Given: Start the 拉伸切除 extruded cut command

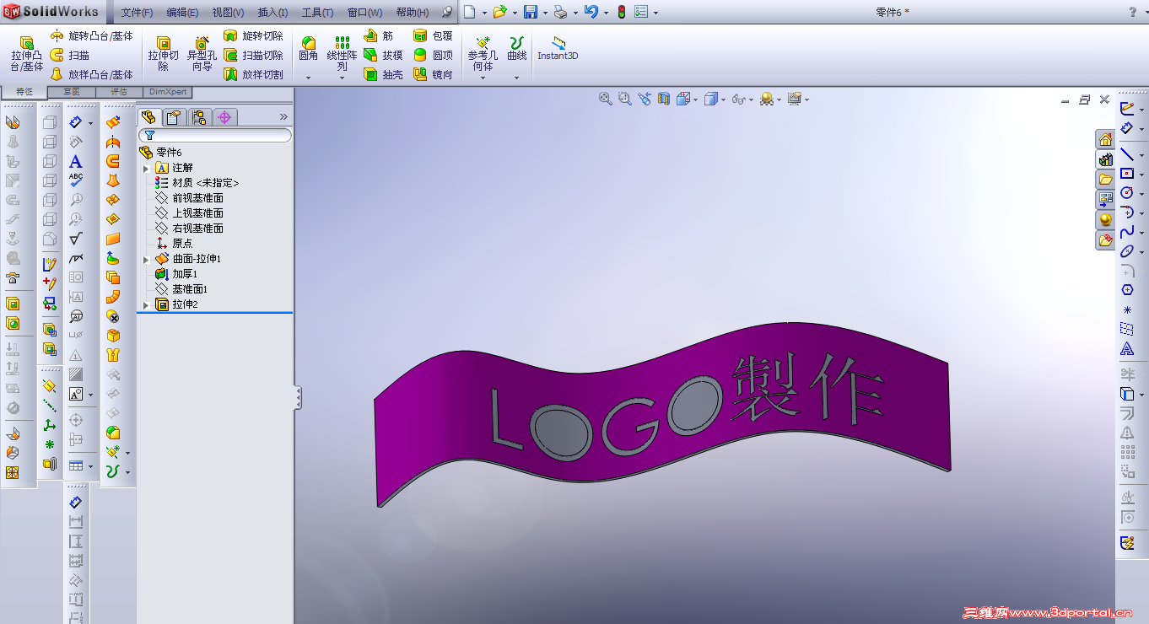Looking at the screenshot, I should [164, 54].
